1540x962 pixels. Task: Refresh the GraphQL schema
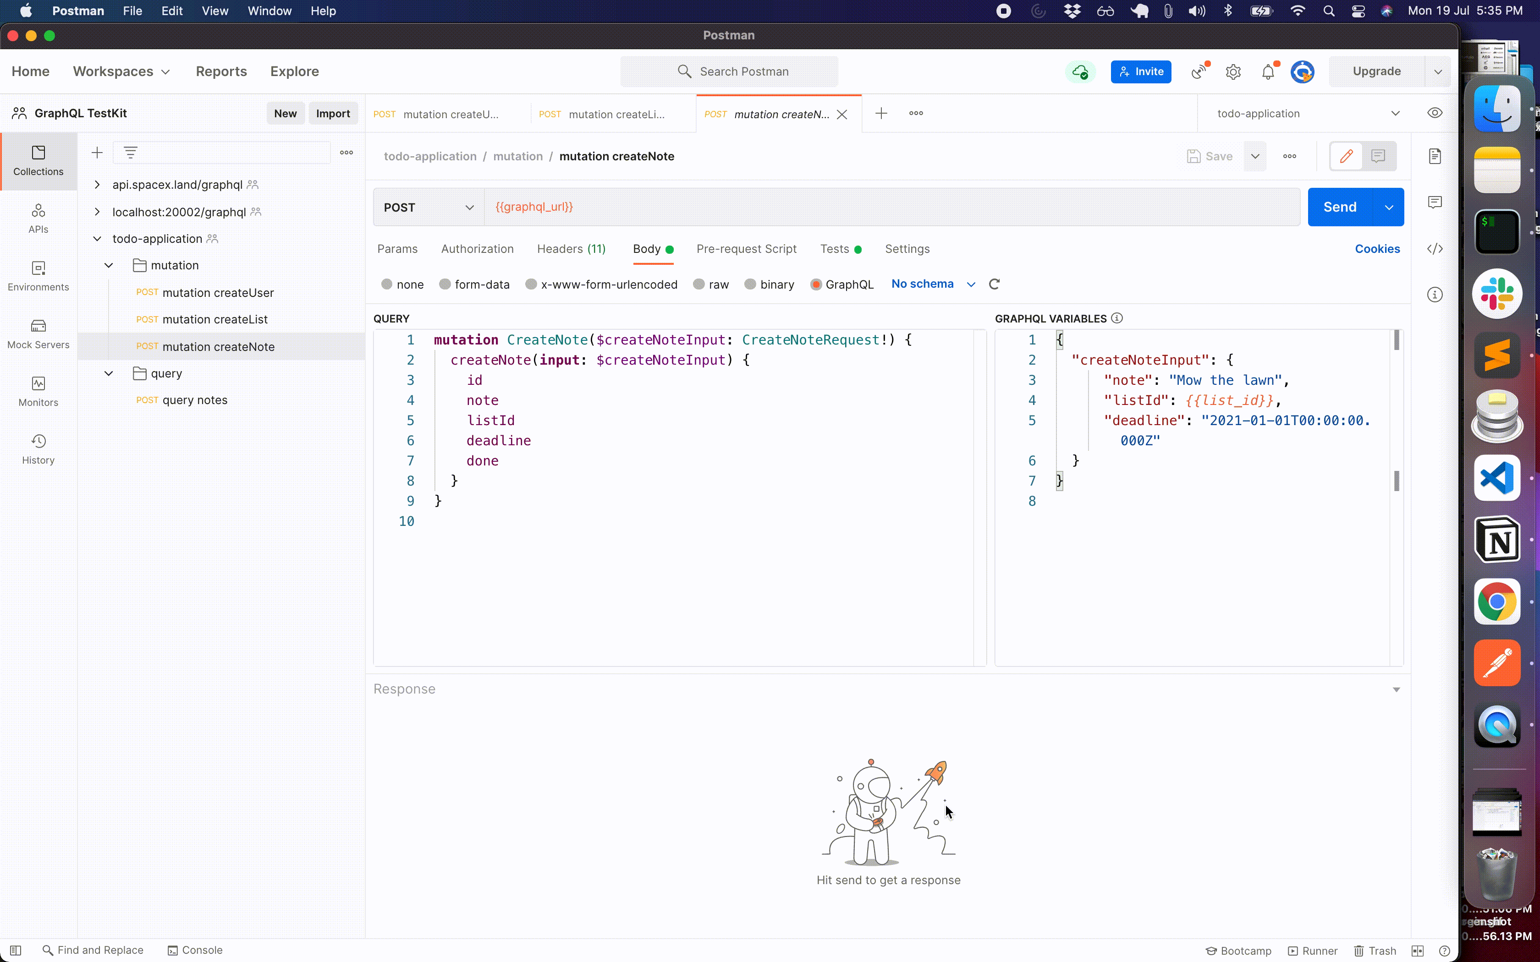(x=994, y=284)
